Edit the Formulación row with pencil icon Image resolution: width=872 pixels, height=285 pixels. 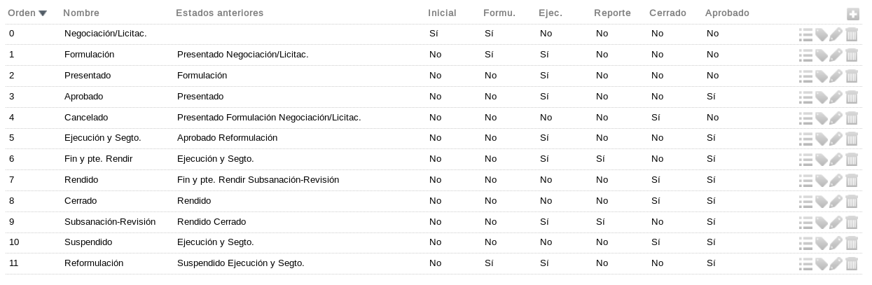click(836, 55)
